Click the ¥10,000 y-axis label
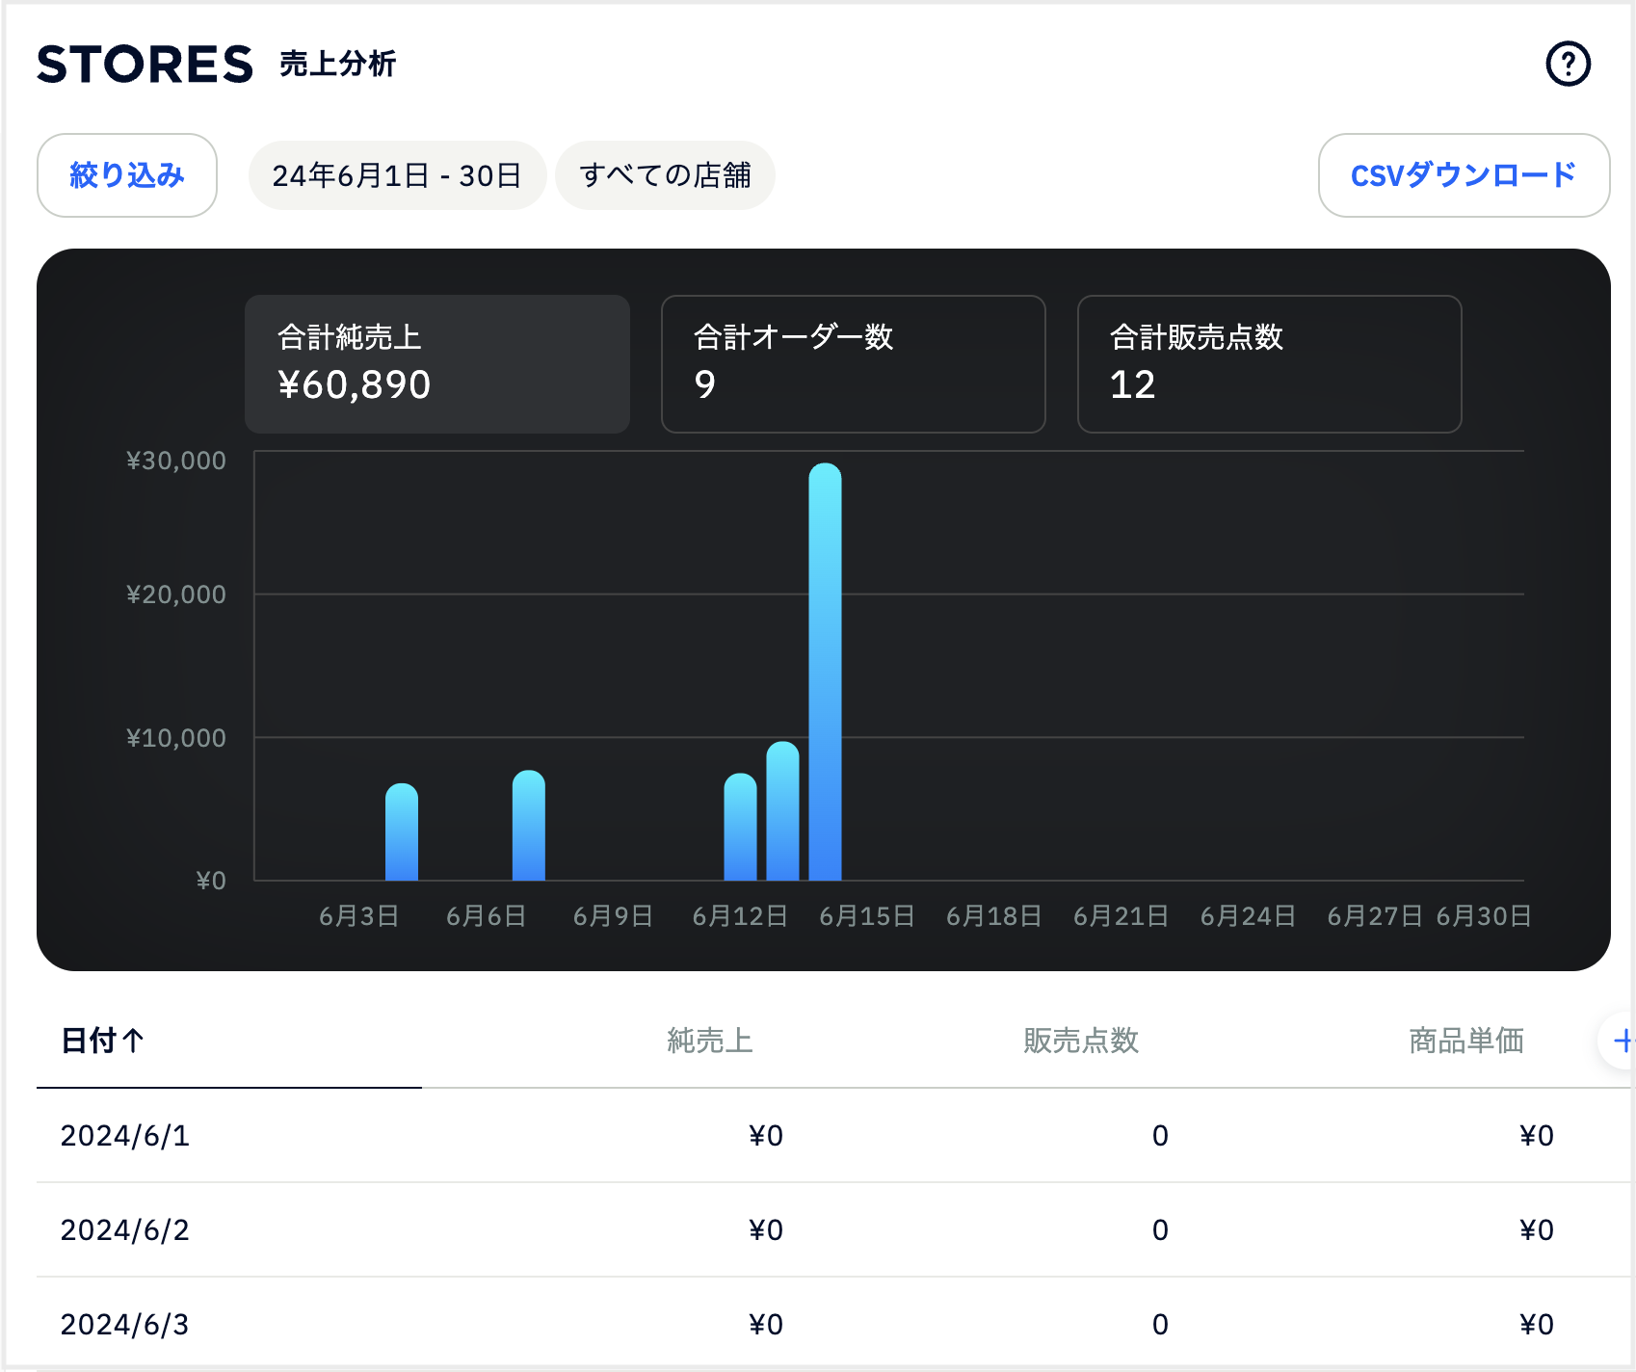The width and height of the screenshot is (1636, 1372). click(176, 738)
